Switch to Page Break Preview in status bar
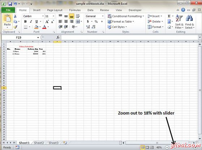202x150 pixels. (152, 147)
